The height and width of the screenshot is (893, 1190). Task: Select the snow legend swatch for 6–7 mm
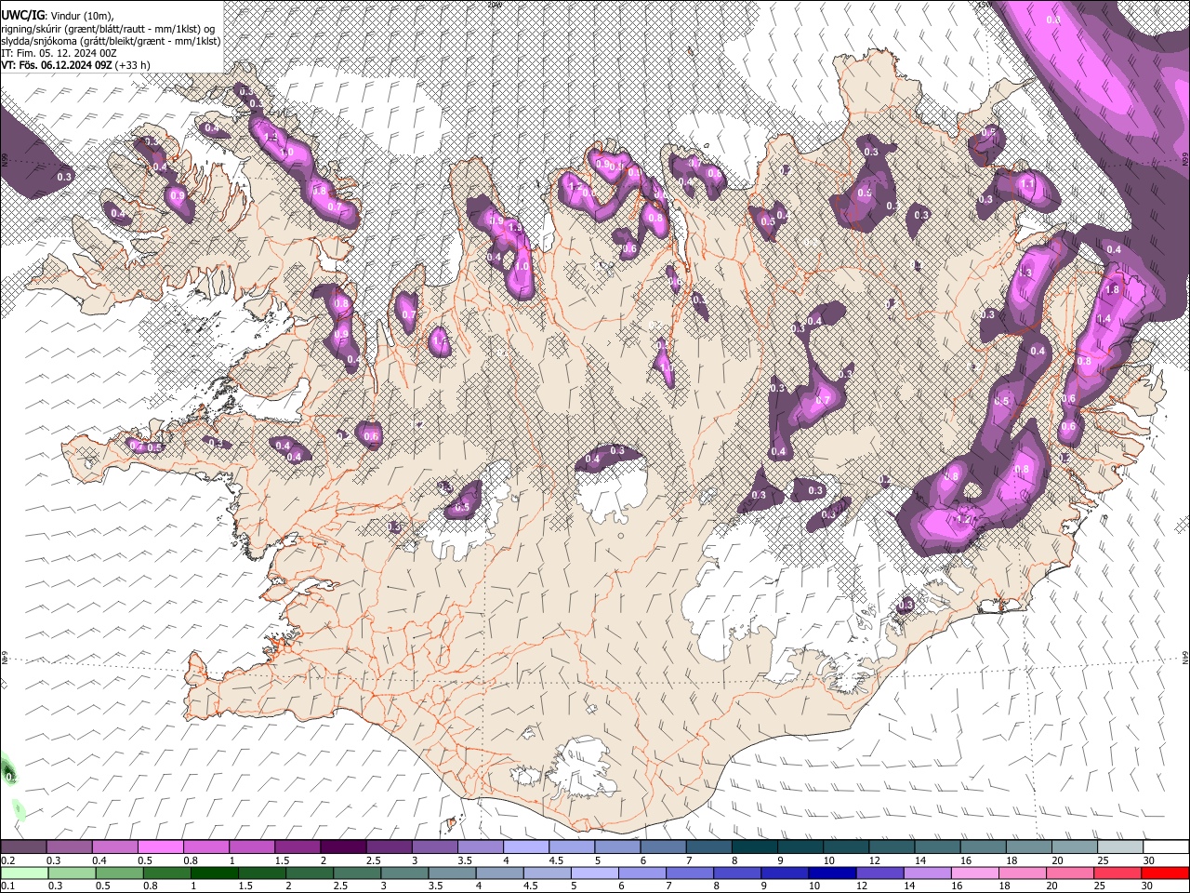coord(663,847)
